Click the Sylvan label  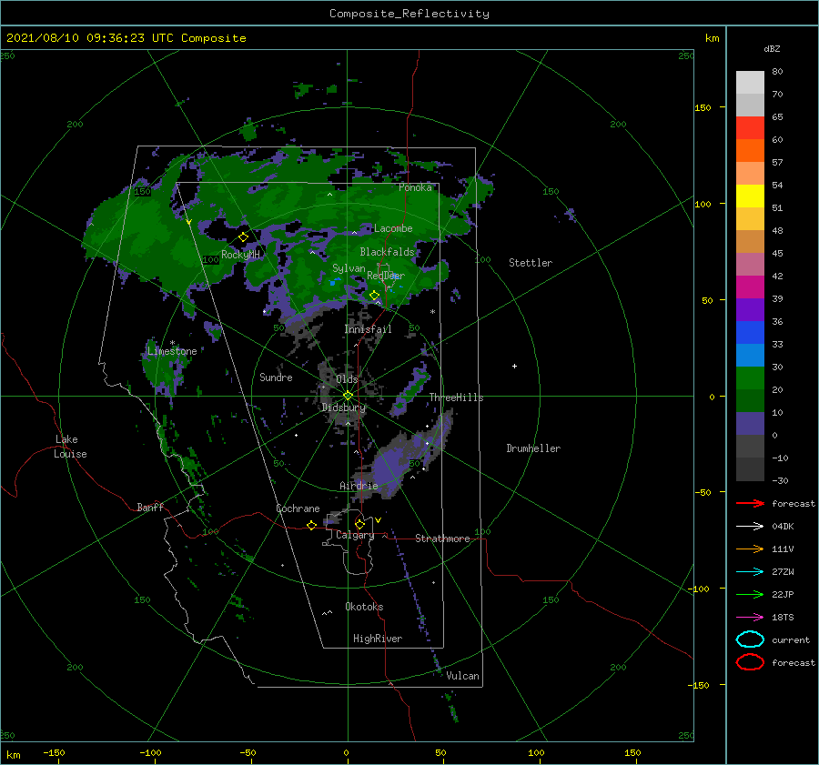pos(349,268)
